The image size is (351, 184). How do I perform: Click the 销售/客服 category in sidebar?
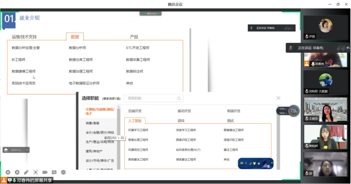coord(92,123)
